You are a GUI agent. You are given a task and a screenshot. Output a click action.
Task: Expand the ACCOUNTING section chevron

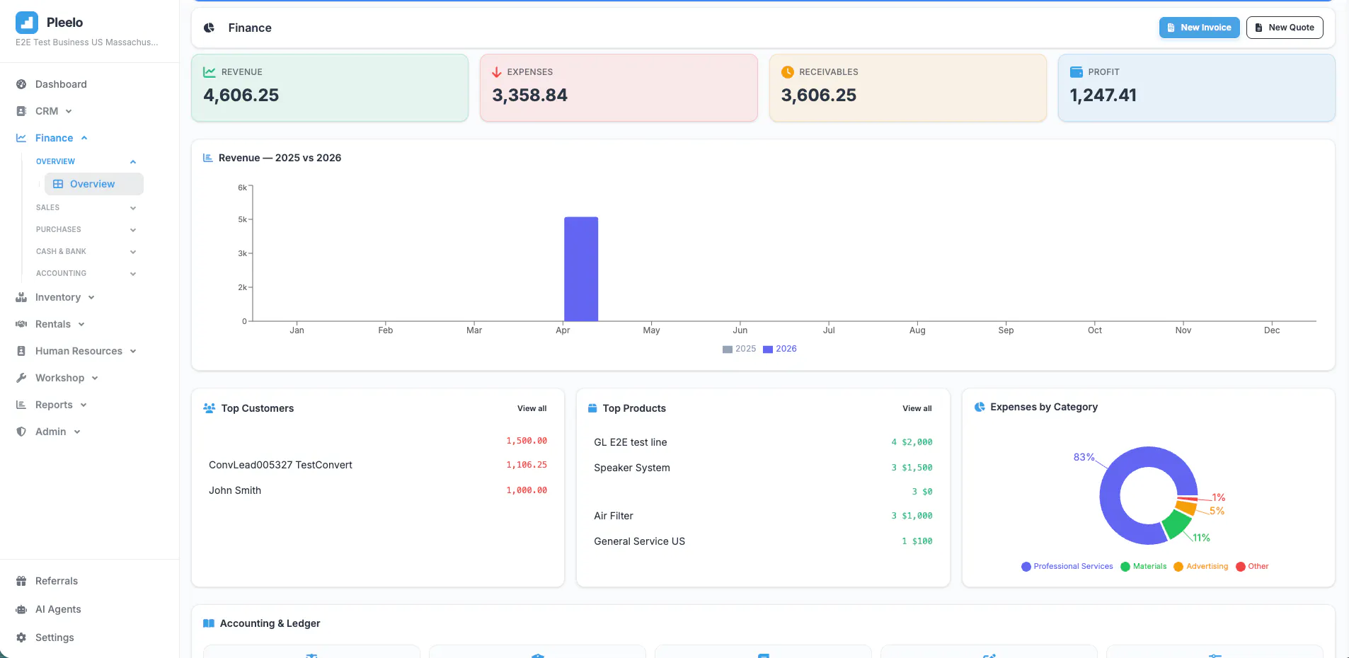(x=133, y=274)
